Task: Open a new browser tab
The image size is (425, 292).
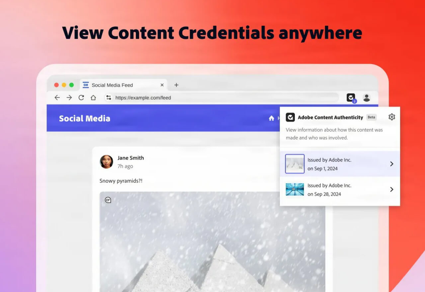Action: pos(176,85)
